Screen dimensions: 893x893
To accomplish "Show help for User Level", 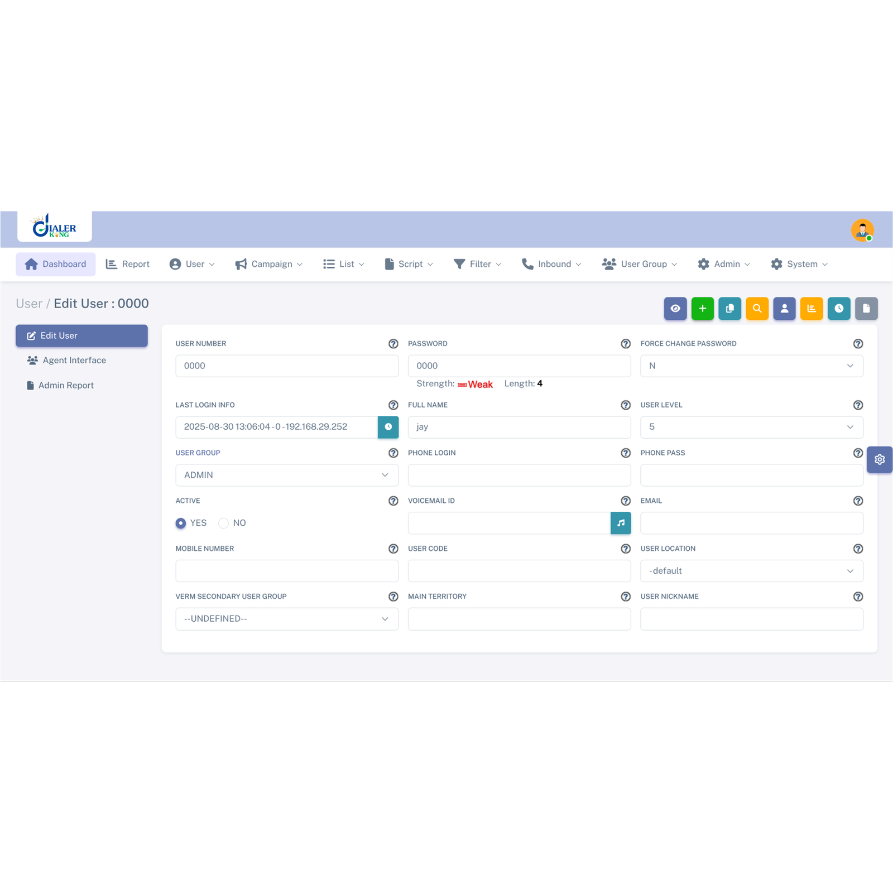I will click(x=858, y=405).
